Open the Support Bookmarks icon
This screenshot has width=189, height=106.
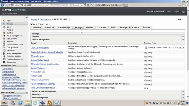(4, 95)
